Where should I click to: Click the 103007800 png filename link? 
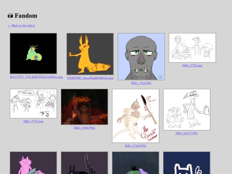(x=90, y=78)
